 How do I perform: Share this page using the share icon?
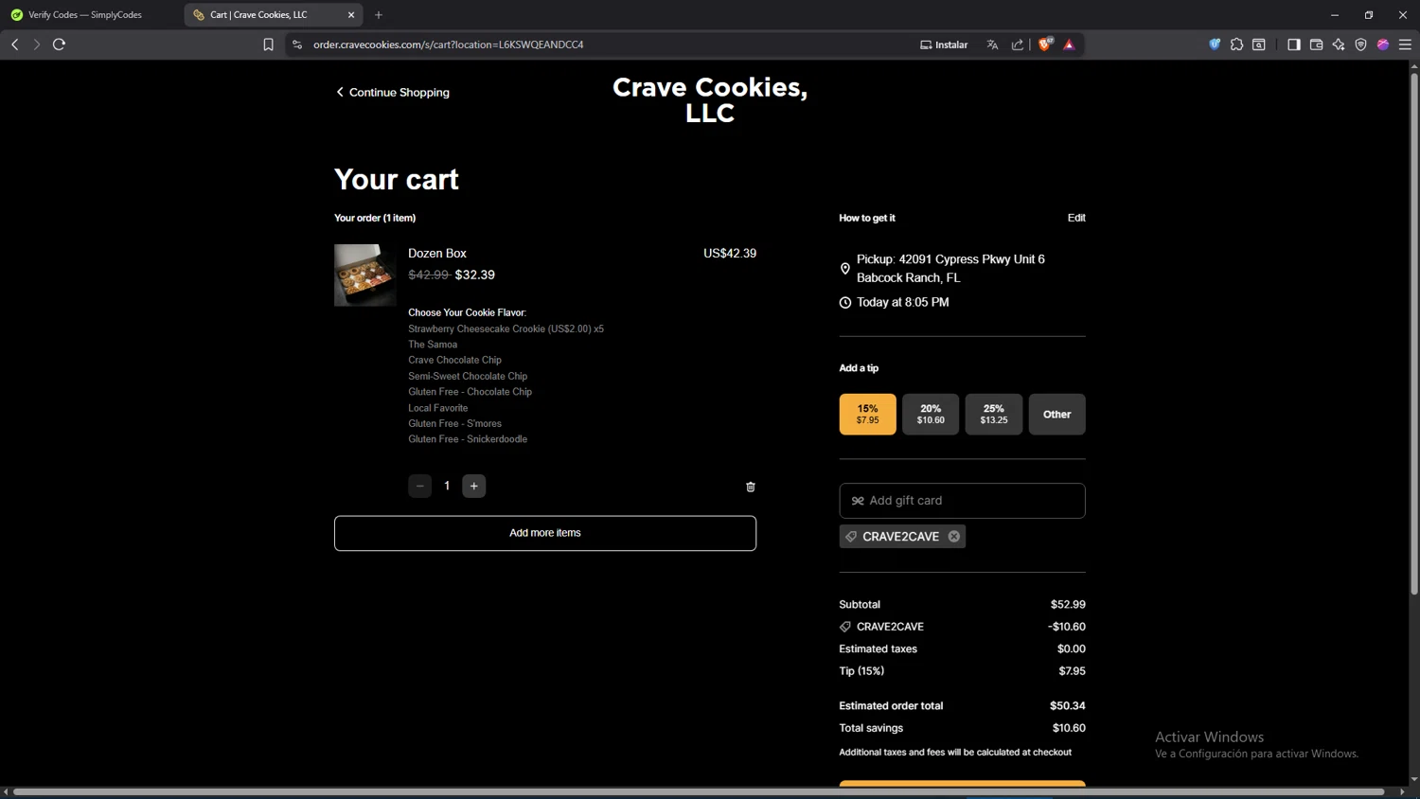[1018, 44]
